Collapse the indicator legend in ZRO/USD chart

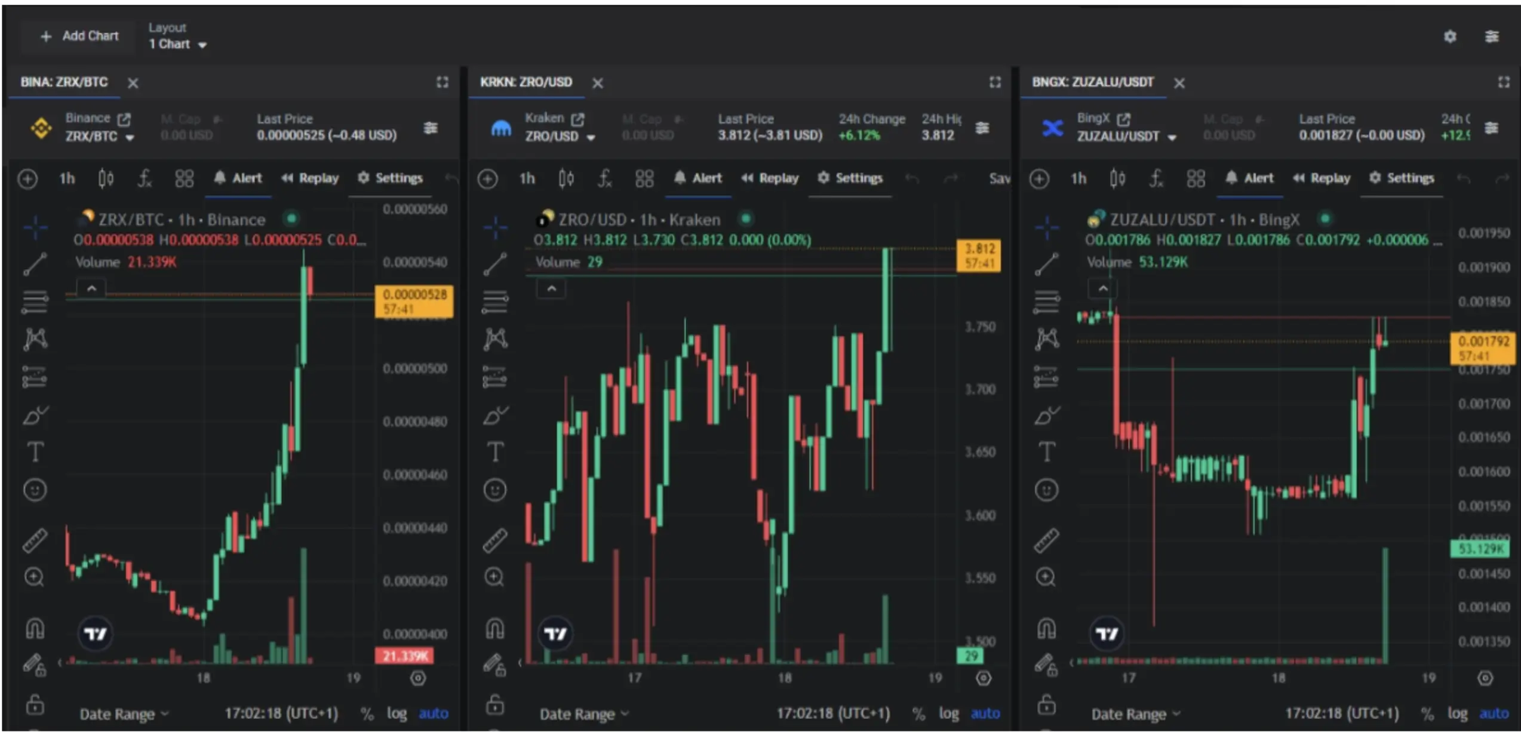point(551,290)
